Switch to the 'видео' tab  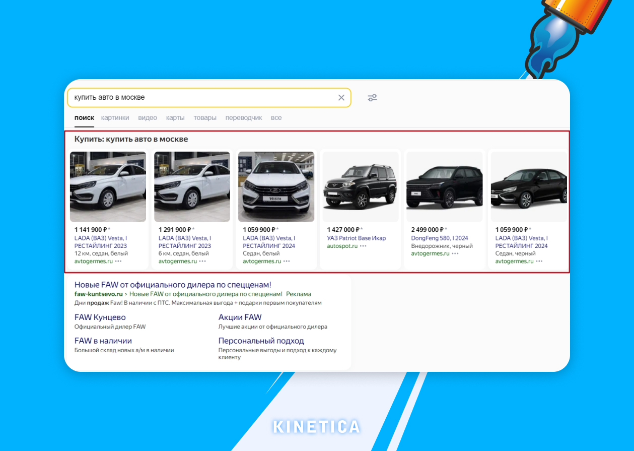click(x=148, y=118)
